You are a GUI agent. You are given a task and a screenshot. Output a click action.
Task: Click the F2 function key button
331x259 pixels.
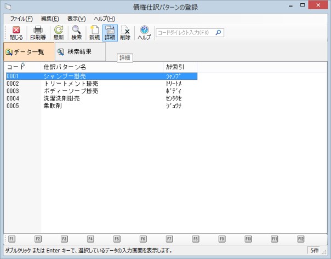(38, 239)
